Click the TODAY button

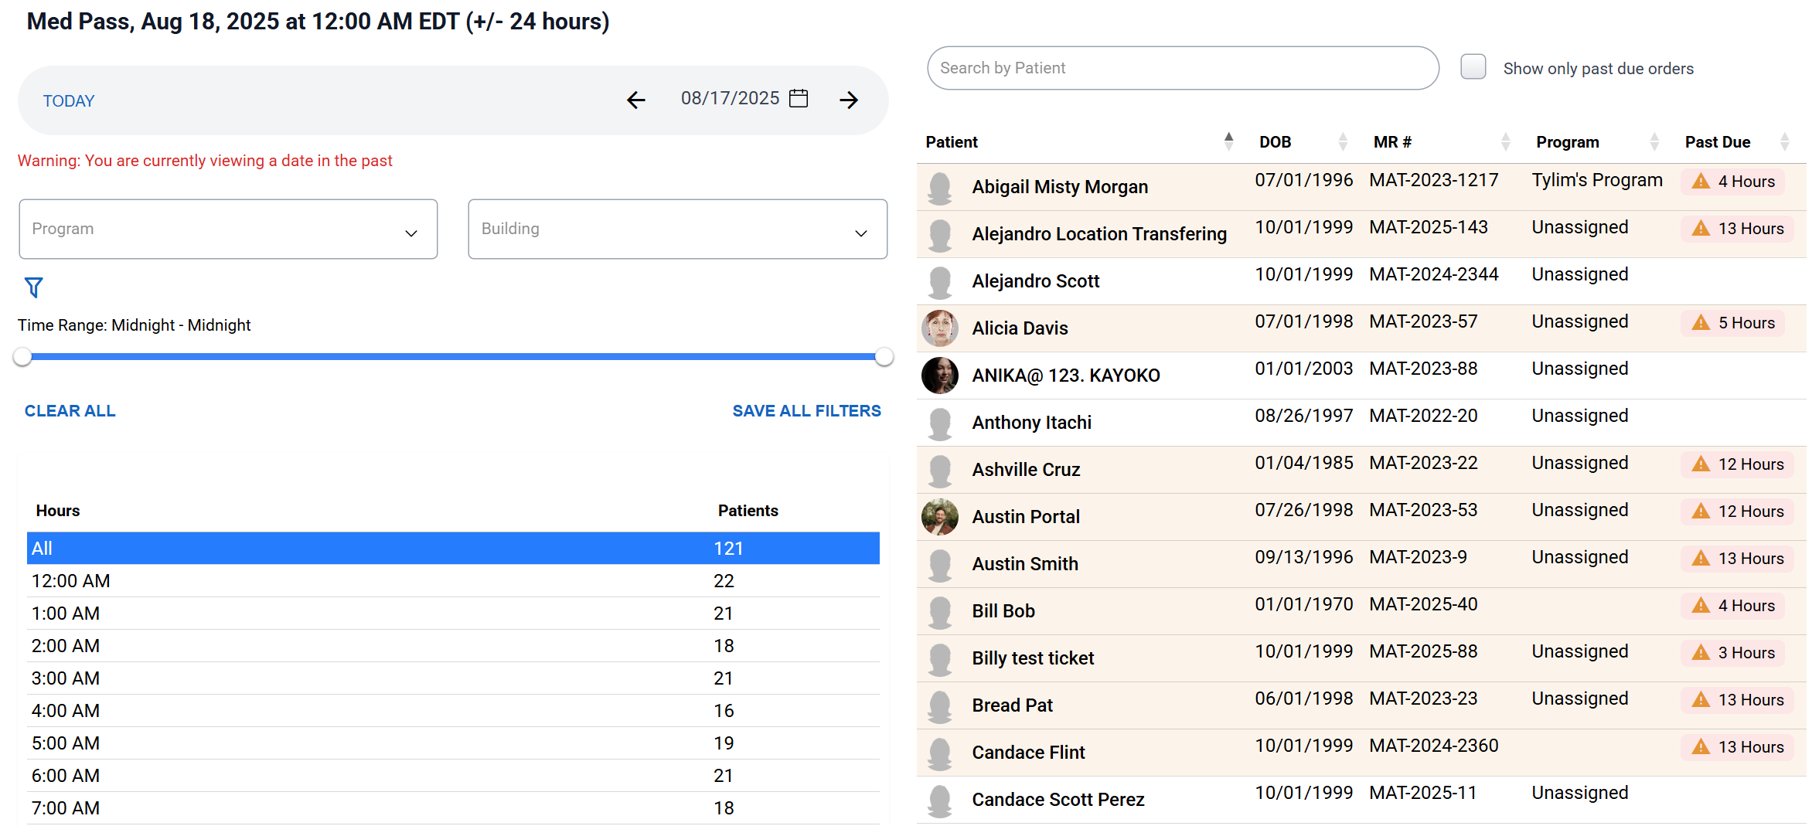click(69, 101)
